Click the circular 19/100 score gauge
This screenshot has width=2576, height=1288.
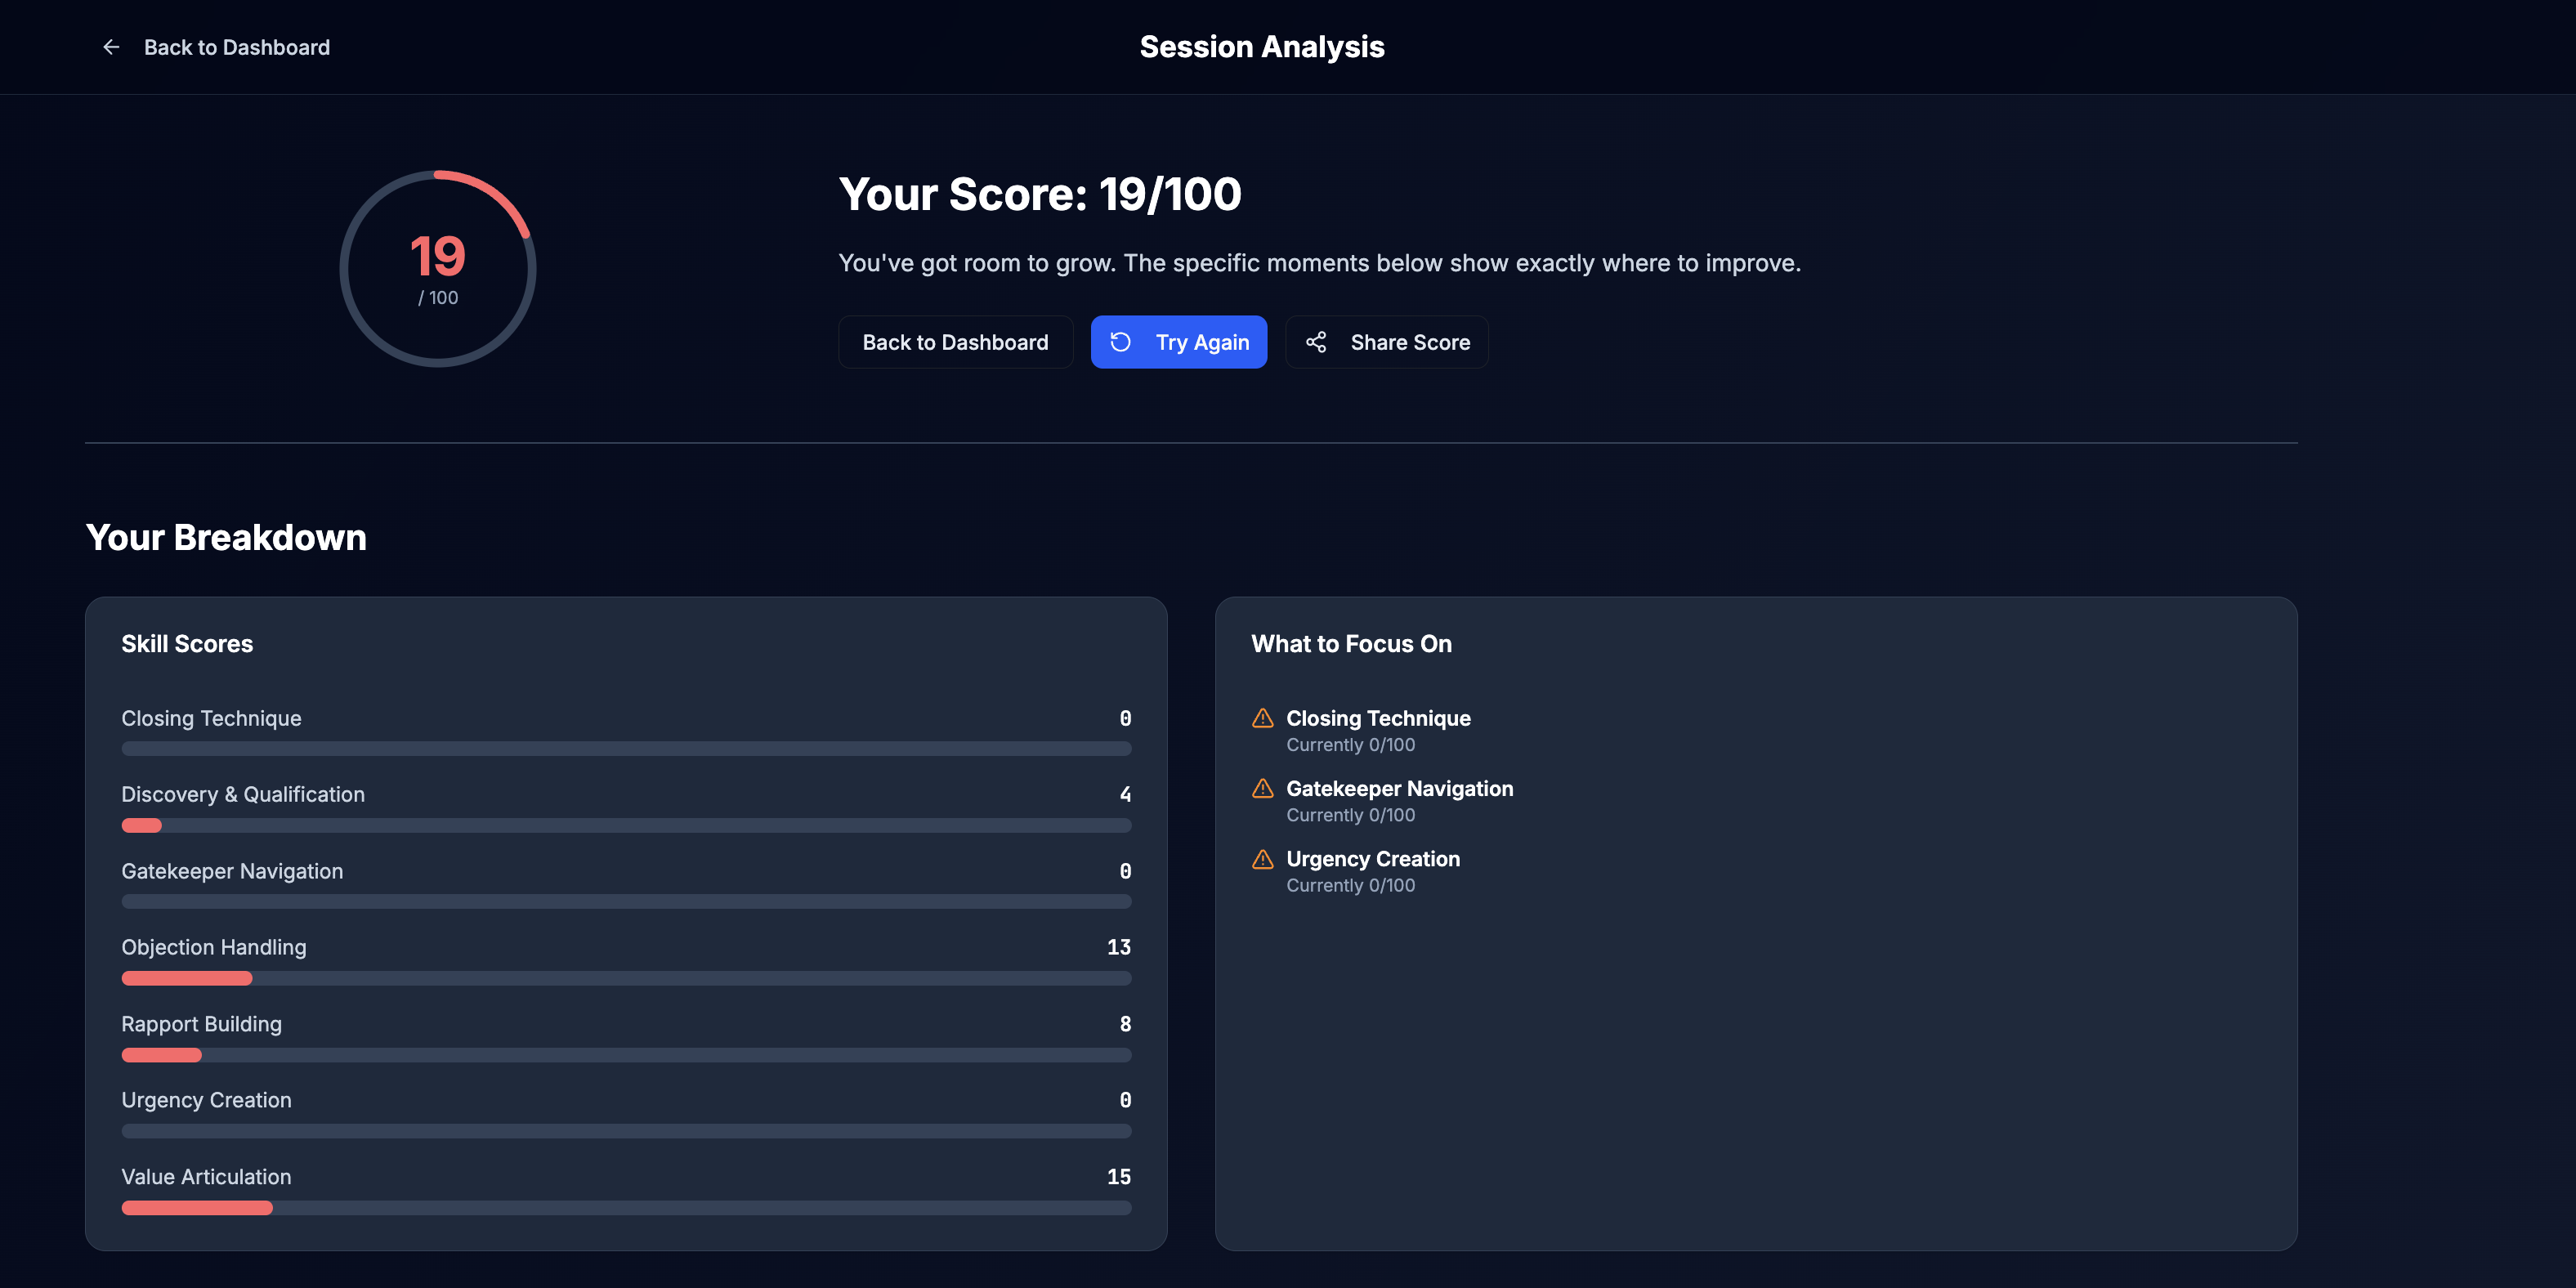point(438,268)
